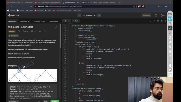Click the share icon next to the star

(45, 31)
